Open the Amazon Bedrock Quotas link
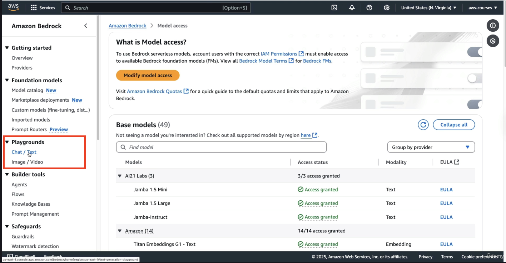506x263 pixels. click(154, 91)
